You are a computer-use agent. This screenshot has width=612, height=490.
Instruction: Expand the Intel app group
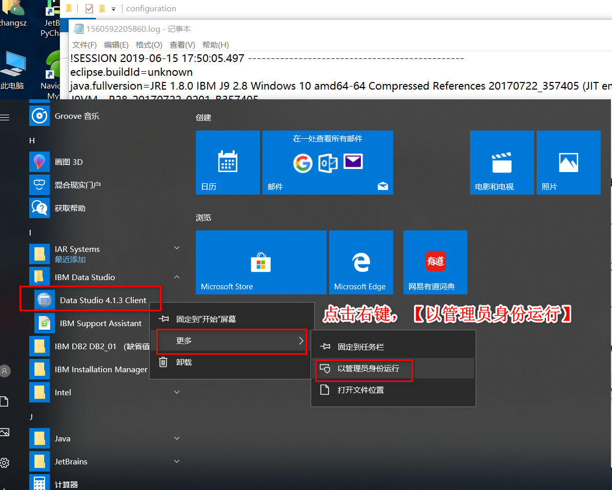click(176, 392)
